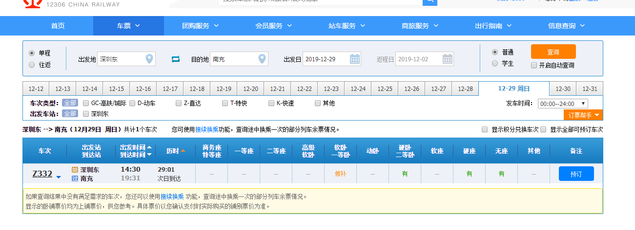Click the 预订 button for train Z332
The image size is (635, 230).
[x=576, y=174]
